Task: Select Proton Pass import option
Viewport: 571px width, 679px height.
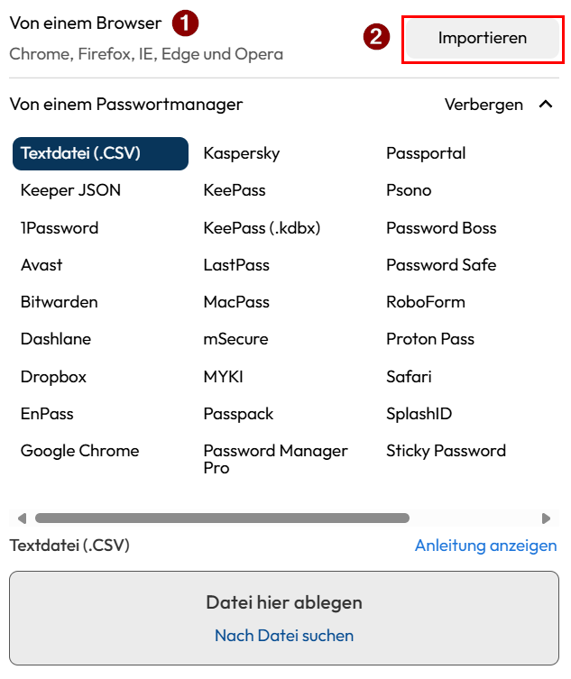Action: pyautogui.click(x=430, y=339)
